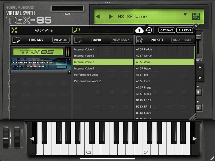The width and height of the screenshot is (215, 161).
Task: Choose highlighted preset A3 SP Wine
Action: coord(164,62)
